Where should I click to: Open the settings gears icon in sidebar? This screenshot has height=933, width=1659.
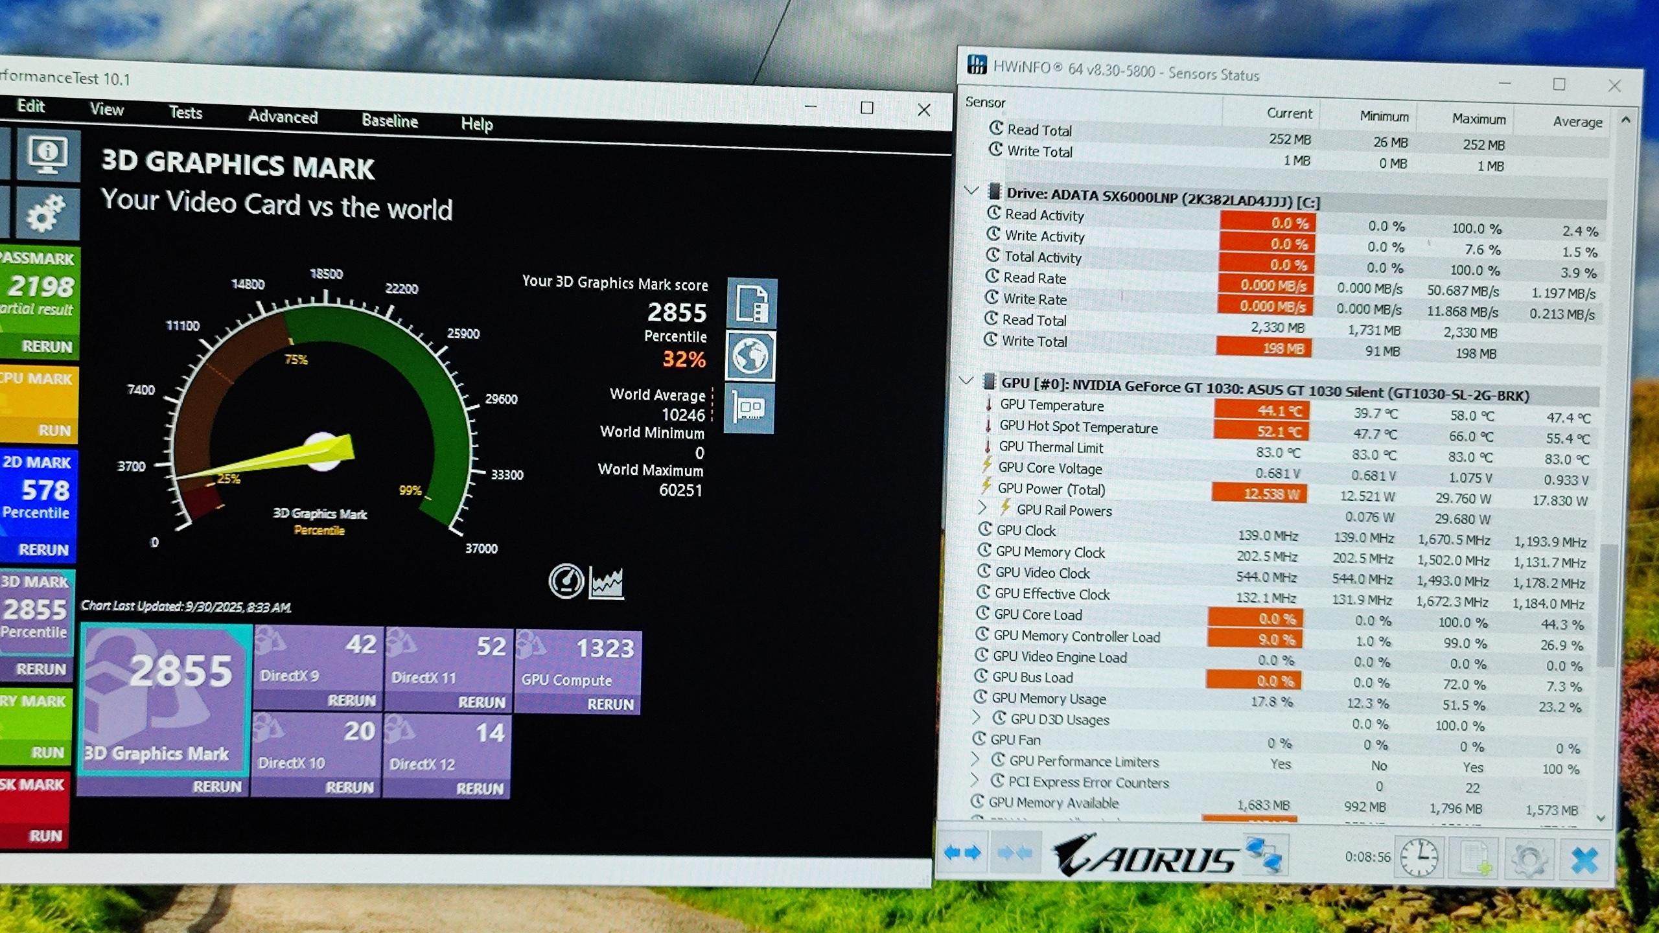pyautogui.click(x=47, y=214)
